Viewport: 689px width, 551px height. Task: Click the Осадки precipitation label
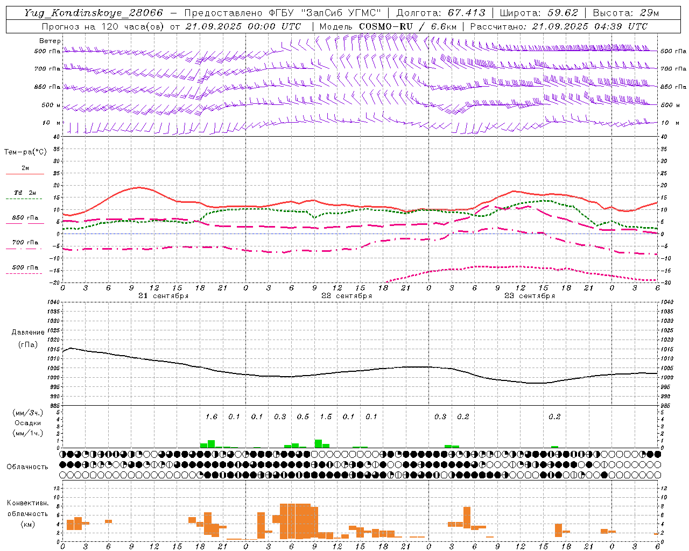(x=27, y=423)
